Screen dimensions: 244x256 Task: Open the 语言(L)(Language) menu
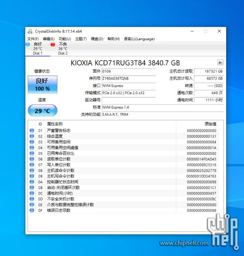click(x=139, y=39)
